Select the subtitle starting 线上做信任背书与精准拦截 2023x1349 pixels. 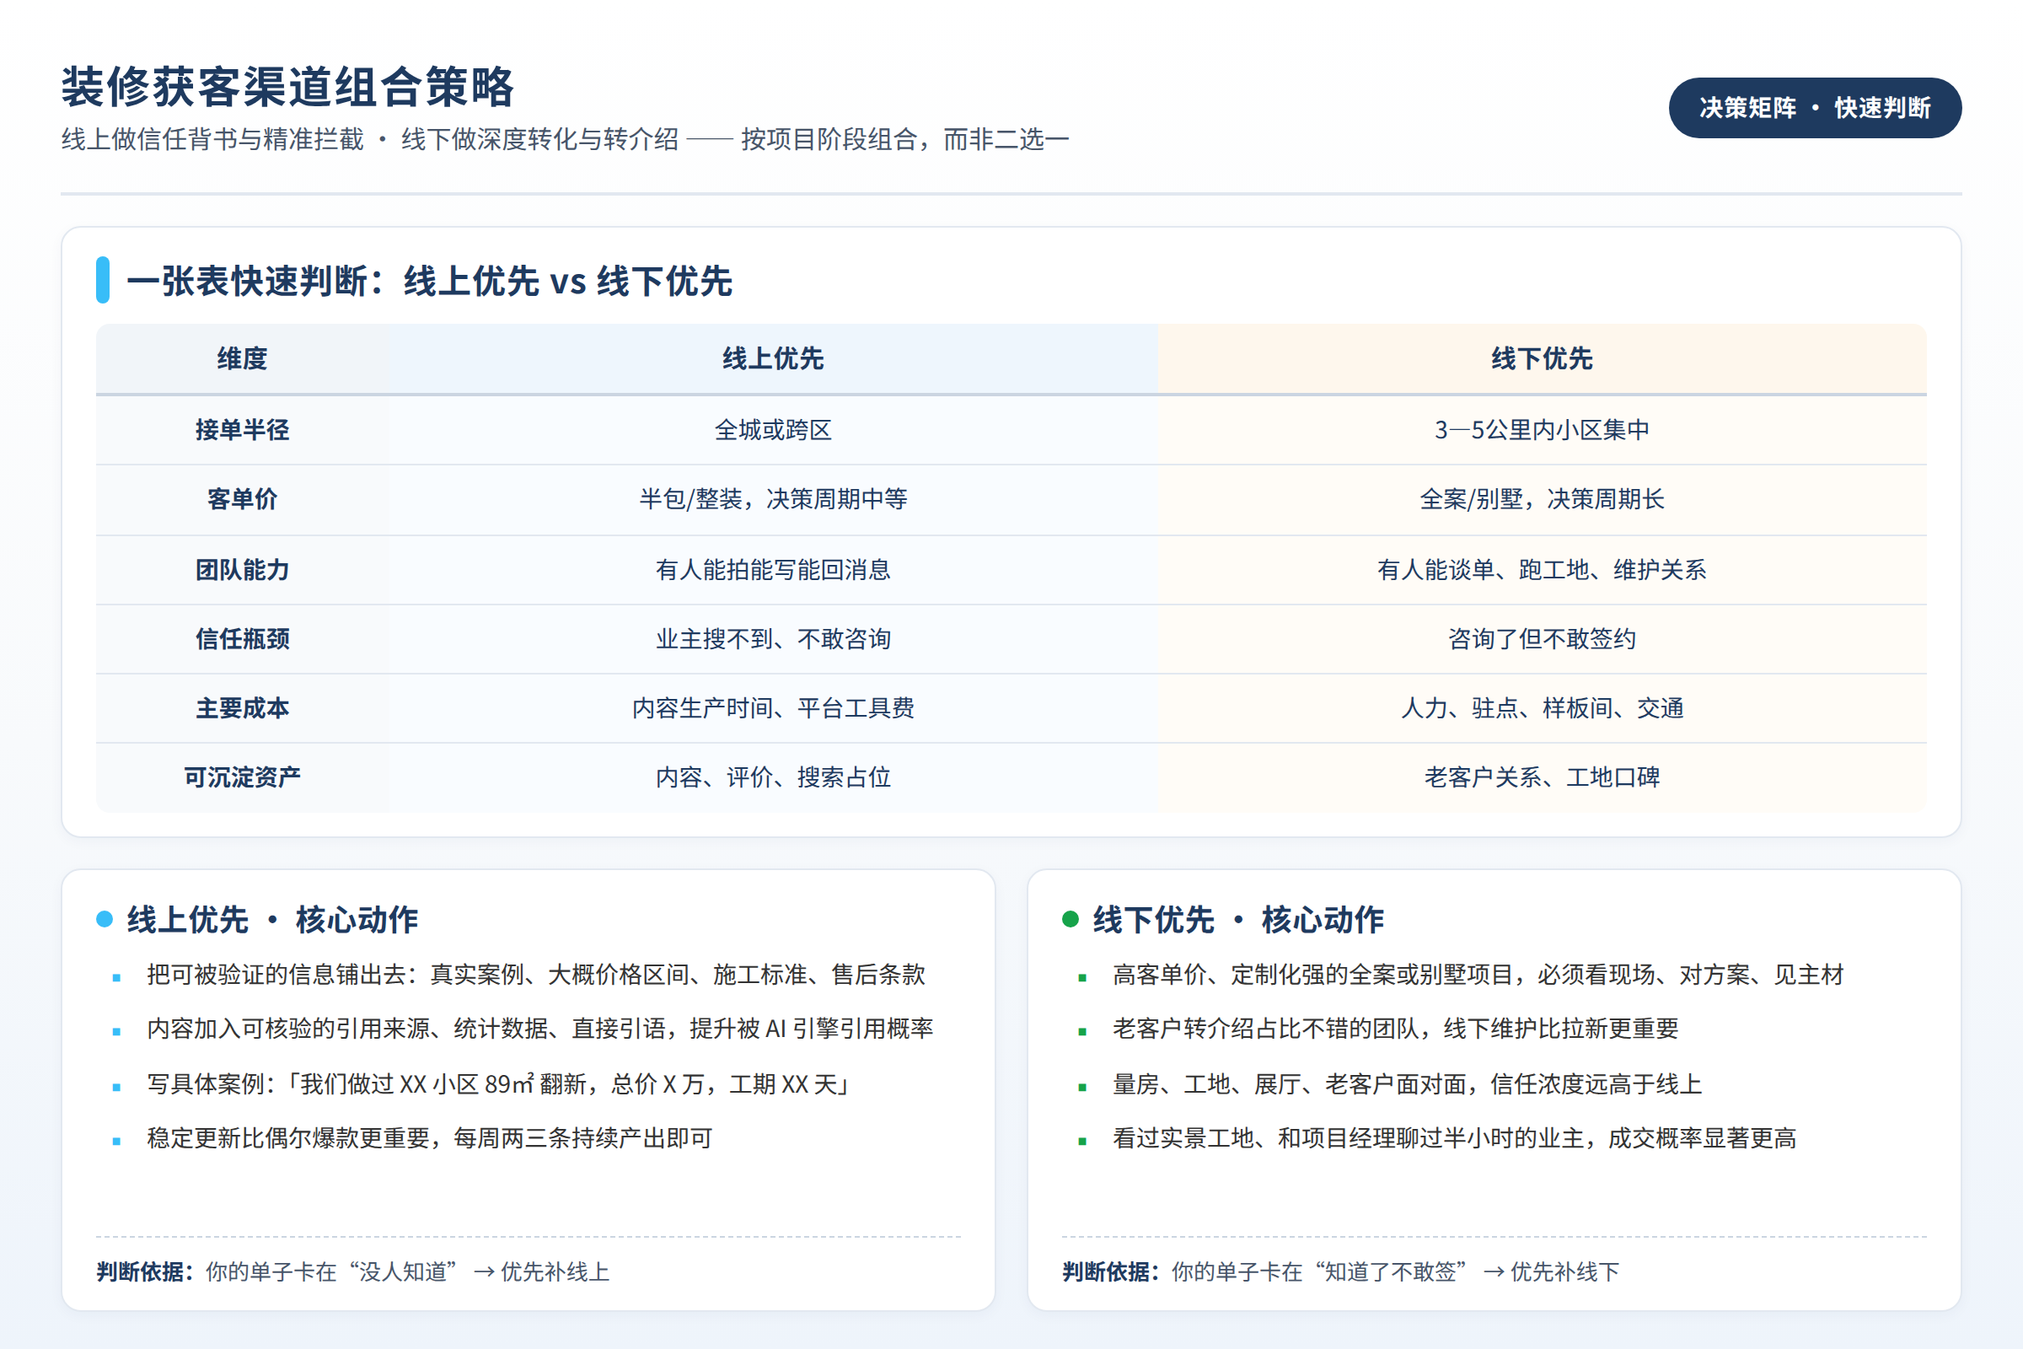[x=565, y=139]
